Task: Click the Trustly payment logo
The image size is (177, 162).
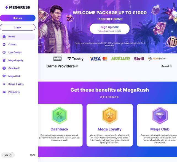Action: coord(76,59)
